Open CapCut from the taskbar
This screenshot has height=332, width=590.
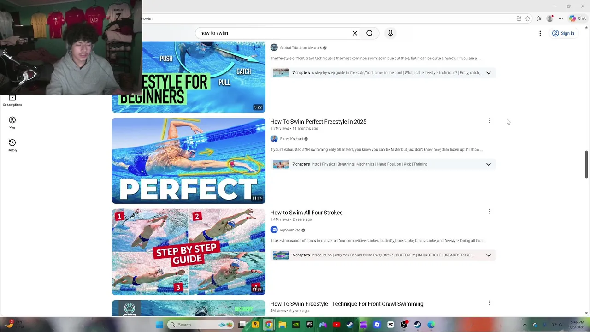[390, 325]
